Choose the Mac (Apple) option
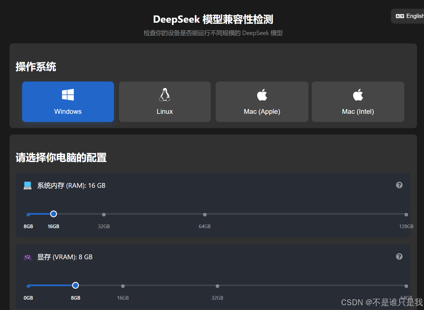This screenshot has height=310, width=424. pyautogui.click(x=262, y=102)
